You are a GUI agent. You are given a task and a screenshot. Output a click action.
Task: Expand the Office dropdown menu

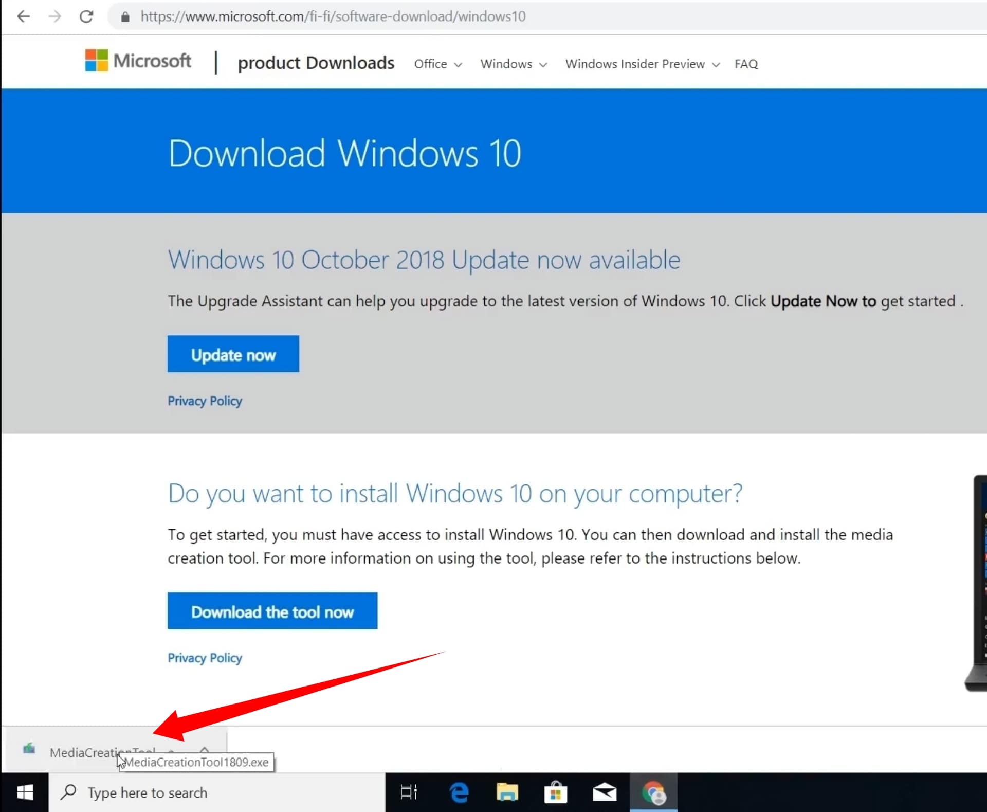pyautogui.click(x=438, y=64)
